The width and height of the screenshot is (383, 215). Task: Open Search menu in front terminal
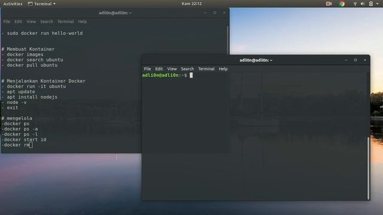pos(187,69)
